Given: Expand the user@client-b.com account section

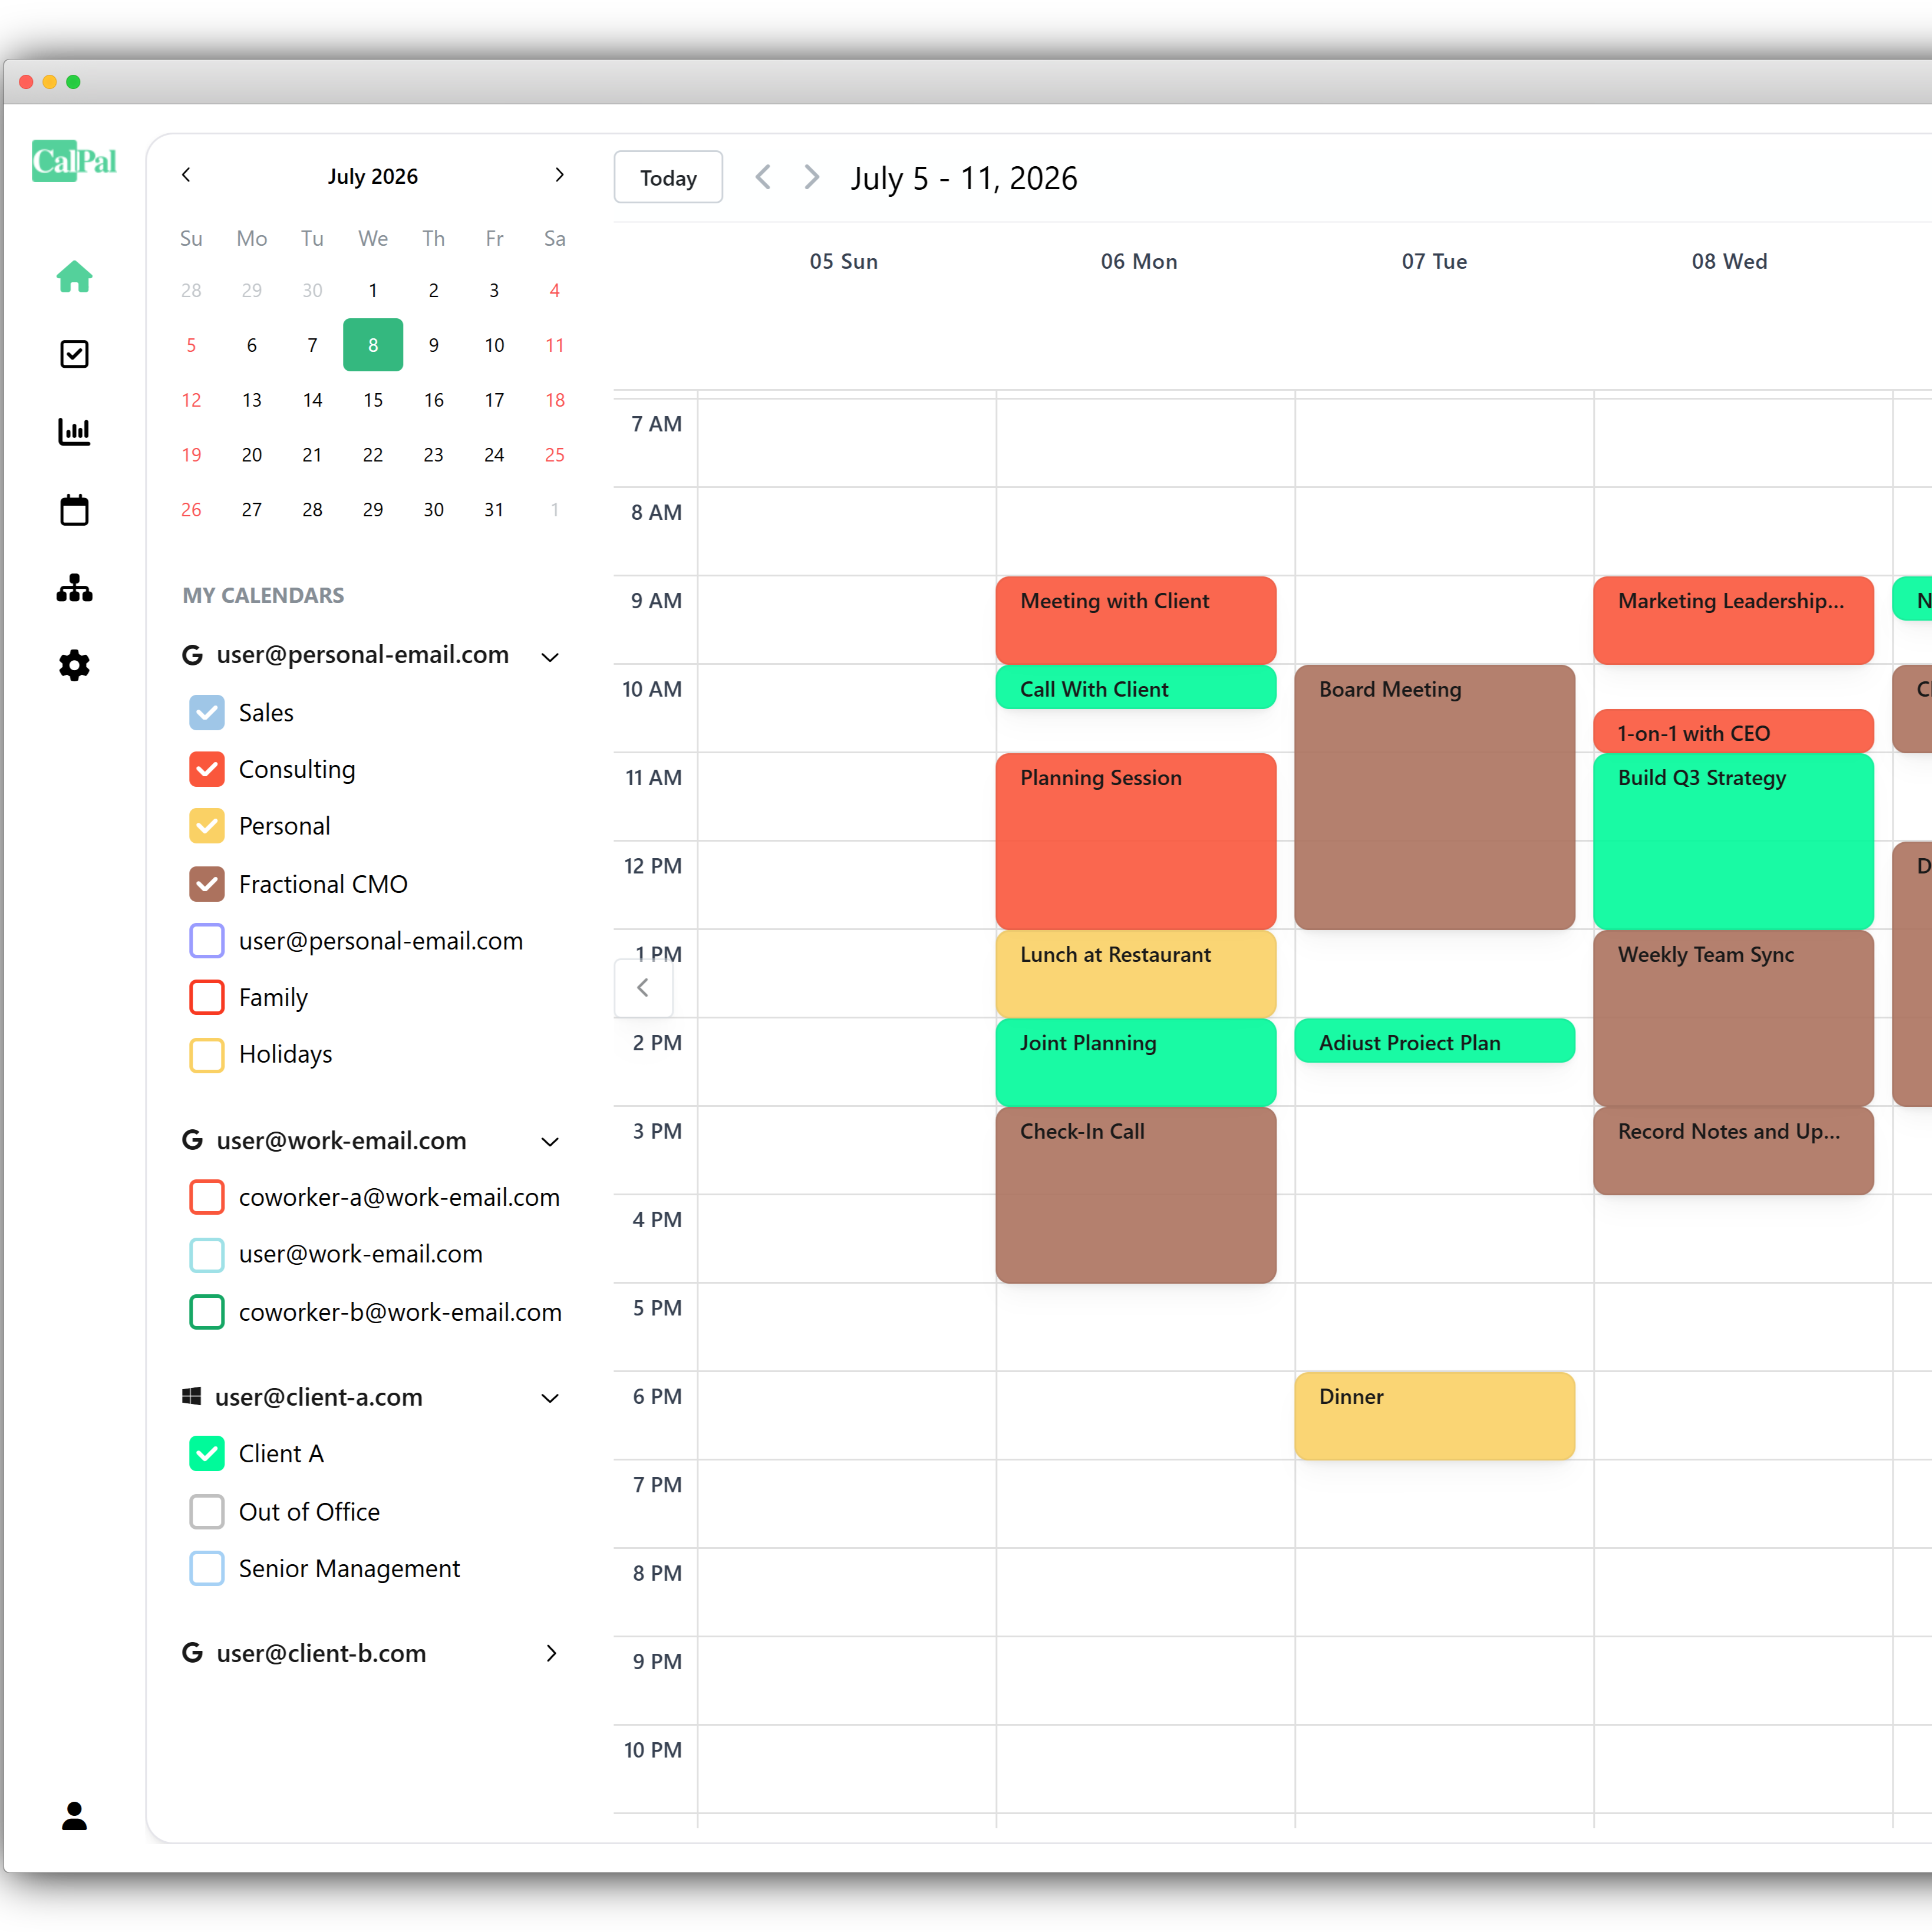Looking at the screenshot, I should point(550,1653).
